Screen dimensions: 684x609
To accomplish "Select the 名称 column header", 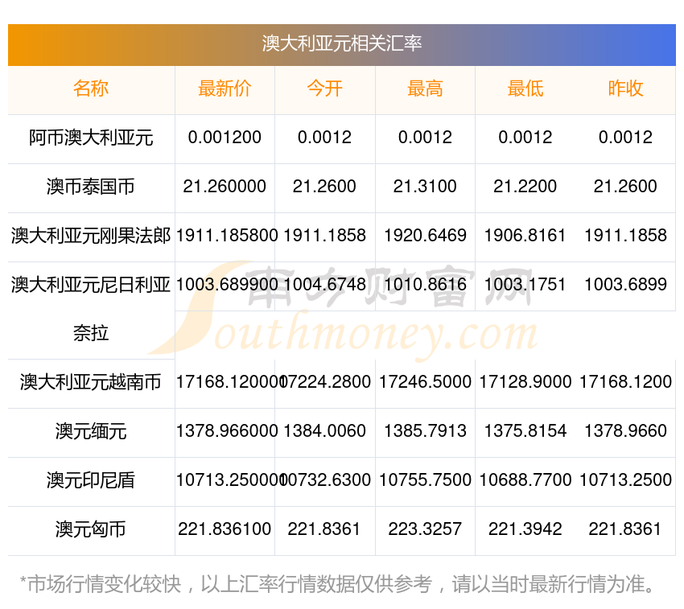I will coord(91,88).
